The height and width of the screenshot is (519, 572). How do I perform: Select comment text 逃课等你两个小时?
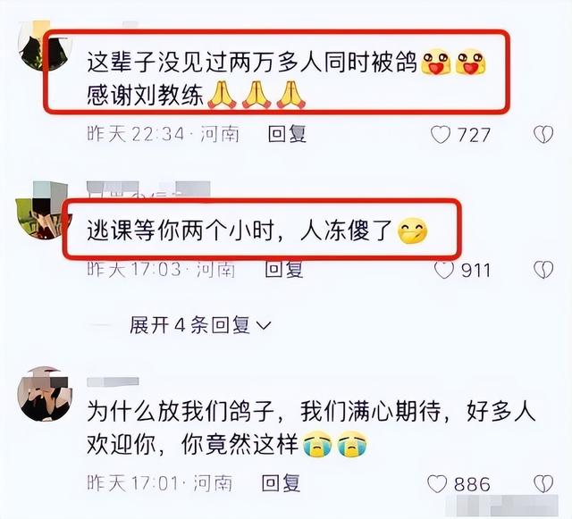[181, 230]
